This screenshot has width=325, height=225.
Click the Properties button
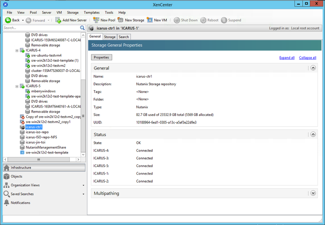pos(101,57)
